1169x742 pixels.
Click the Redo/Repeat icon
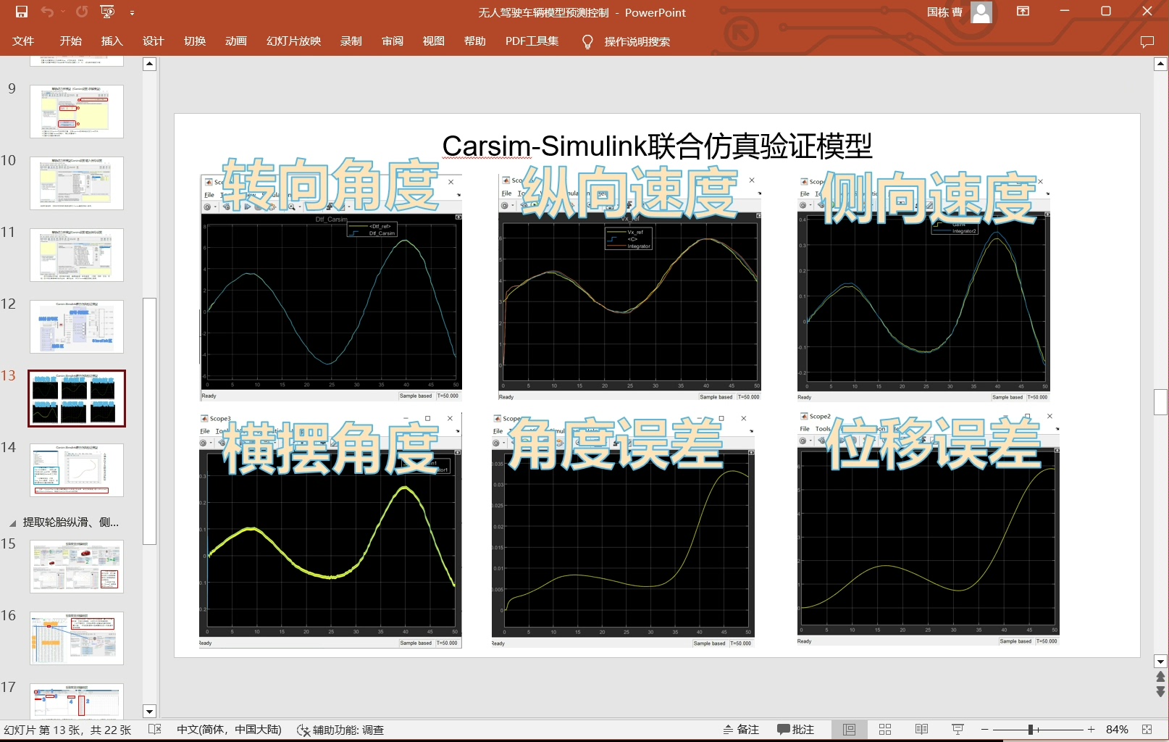[x=82, y=12]
